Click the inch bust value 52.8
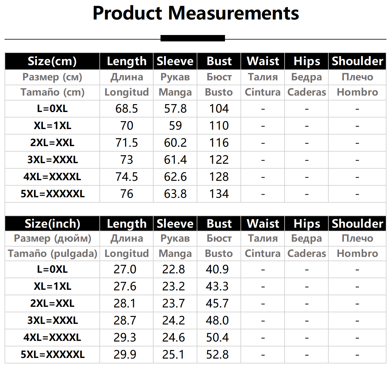This screenshot has width=391, height=368. (x=217, y=355)
